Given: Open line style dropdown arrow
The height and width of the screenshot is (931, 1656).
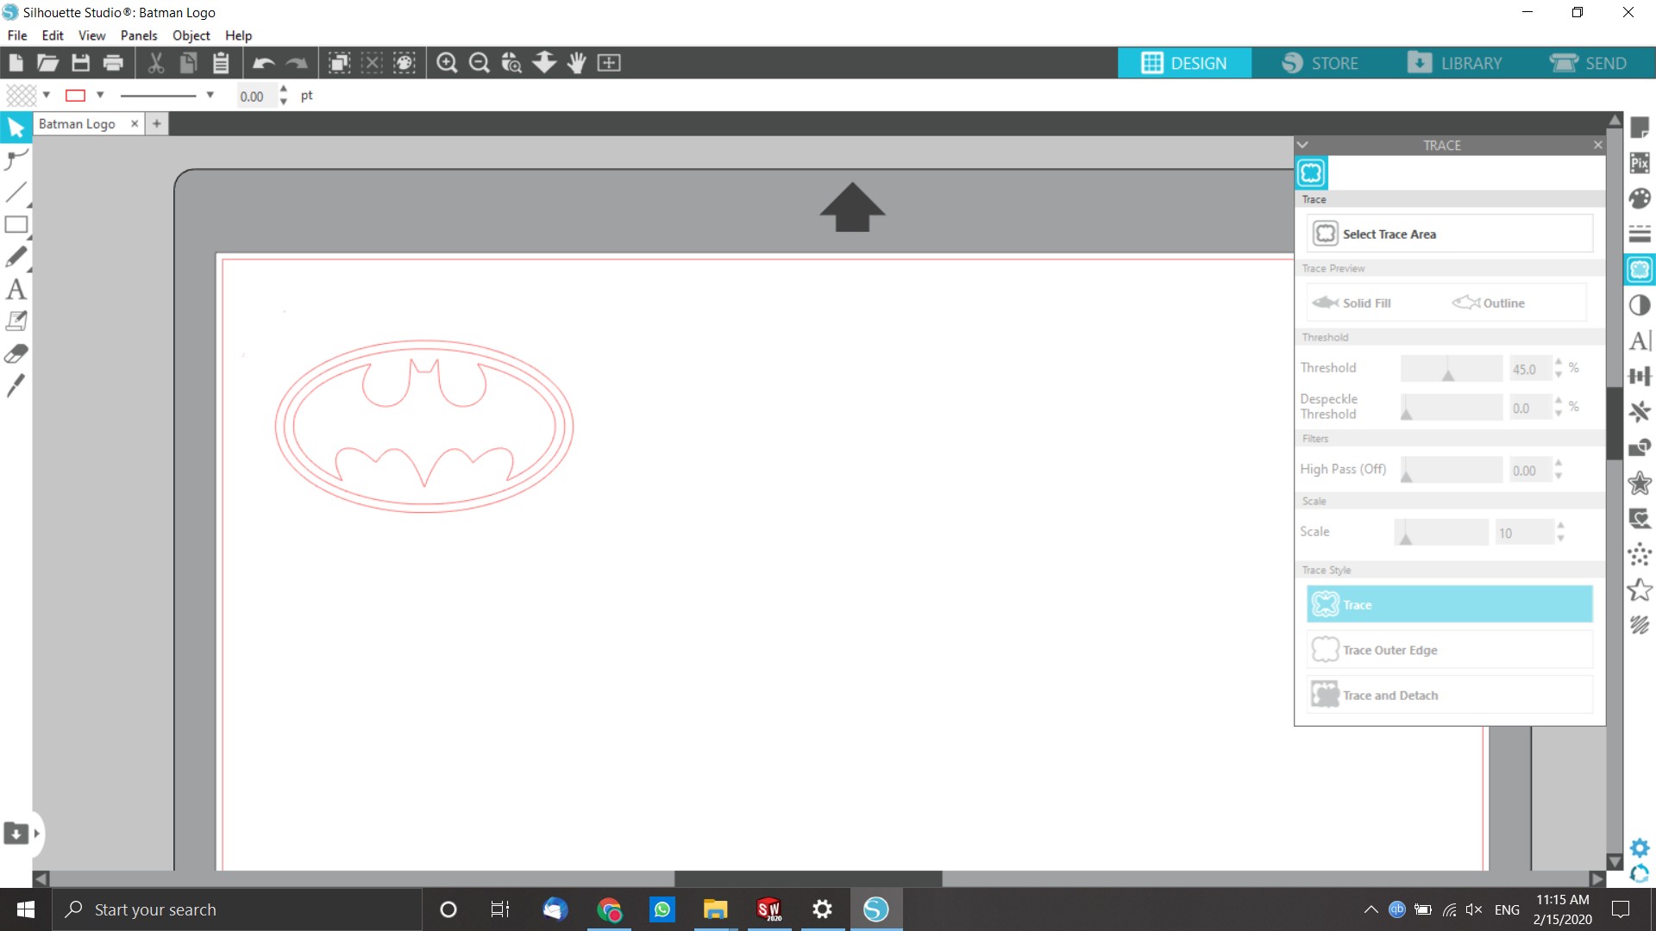Looking at the screenshot, I should pyautogui.click(x=210, y=95).
